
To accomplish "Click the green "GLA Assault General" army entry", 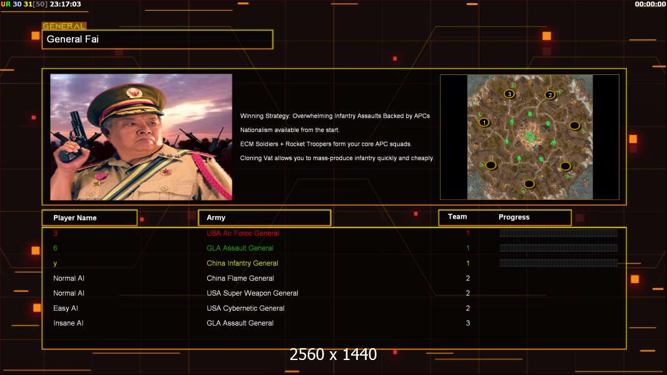I will coord(240,248).
